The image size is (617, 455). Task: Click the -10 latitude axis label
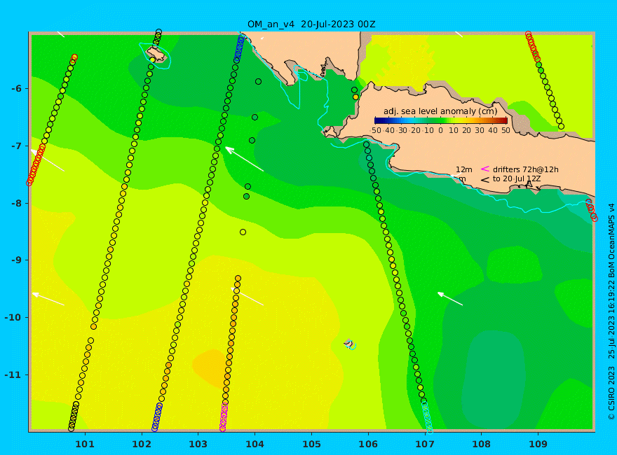click(14, 317)
